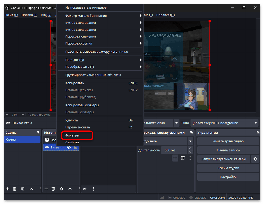The width and height of the screenshot is (264, 204).
Task: Remove scene transition with trash icon
Action: coord(183,158)
